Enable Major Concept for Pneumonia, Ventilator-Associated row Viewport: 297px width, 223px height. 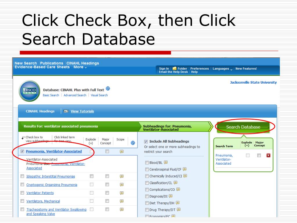pyautogui.click(x=107, y=151)
